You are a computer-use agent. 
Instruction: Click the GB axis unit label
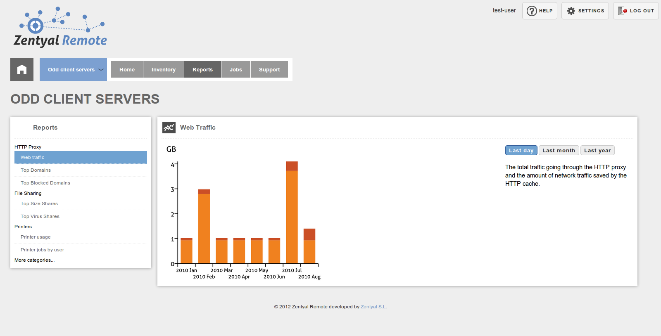(171, 149)
